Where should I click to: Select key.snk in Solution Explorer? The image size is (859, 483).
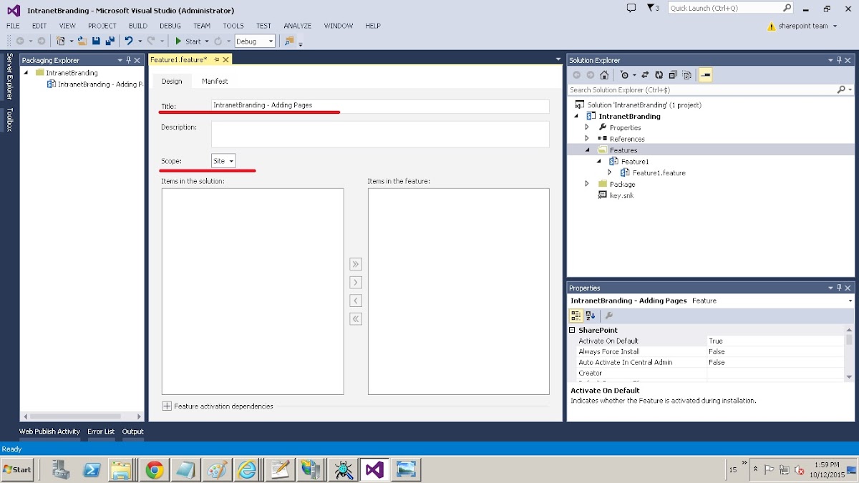pyautogui.click(x=621, y=195)
